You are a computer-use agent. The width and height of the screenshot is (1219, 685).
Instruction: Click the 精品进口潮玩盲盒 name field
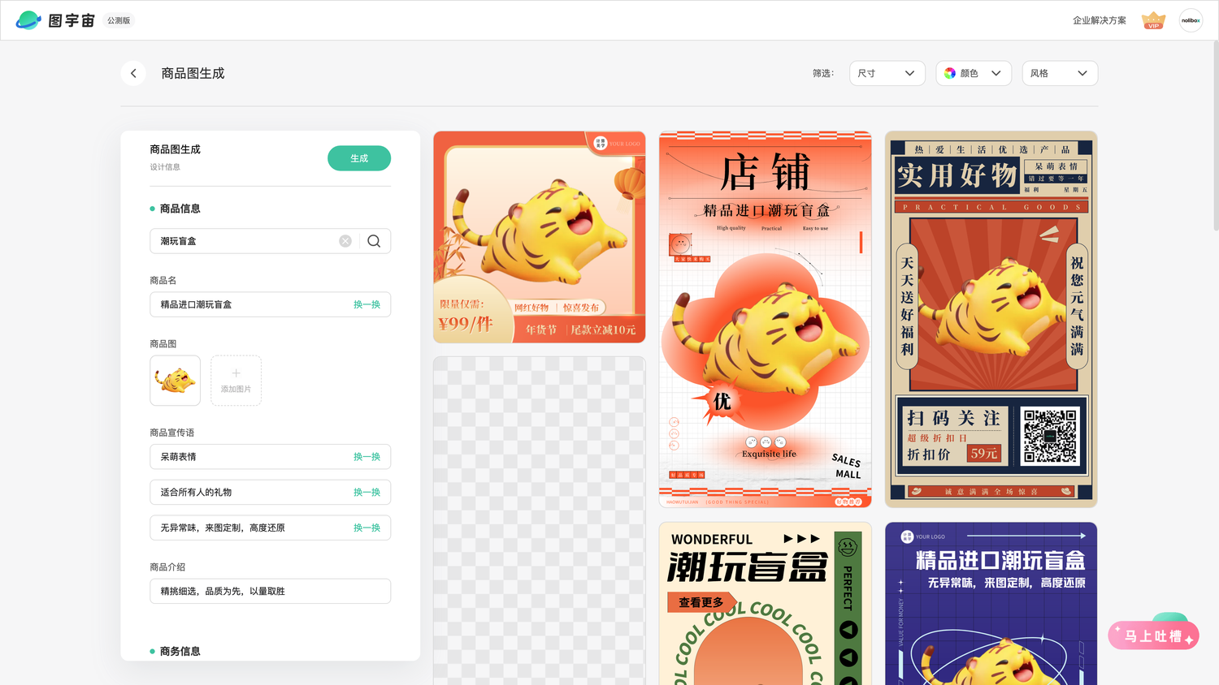pyautogui.click(x=270, y=304)
